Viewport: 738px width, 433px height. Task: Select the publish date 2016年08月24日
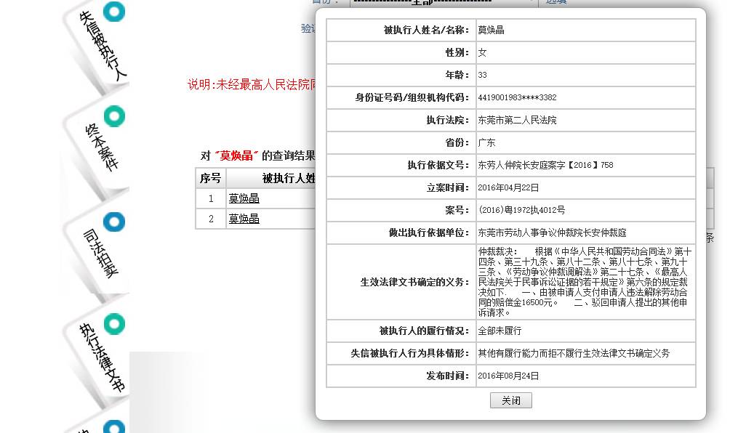508,376
